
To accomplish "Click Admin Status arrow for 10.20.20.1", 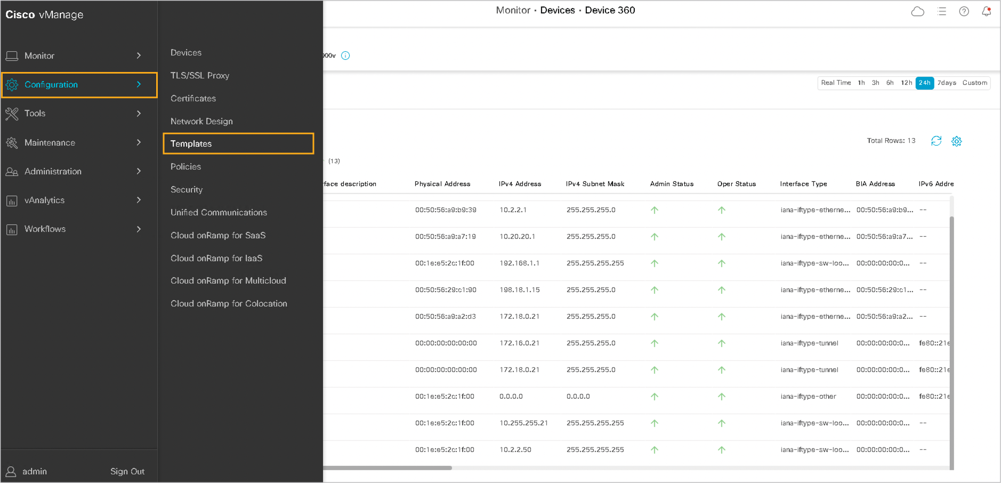I will pos(655,237).
